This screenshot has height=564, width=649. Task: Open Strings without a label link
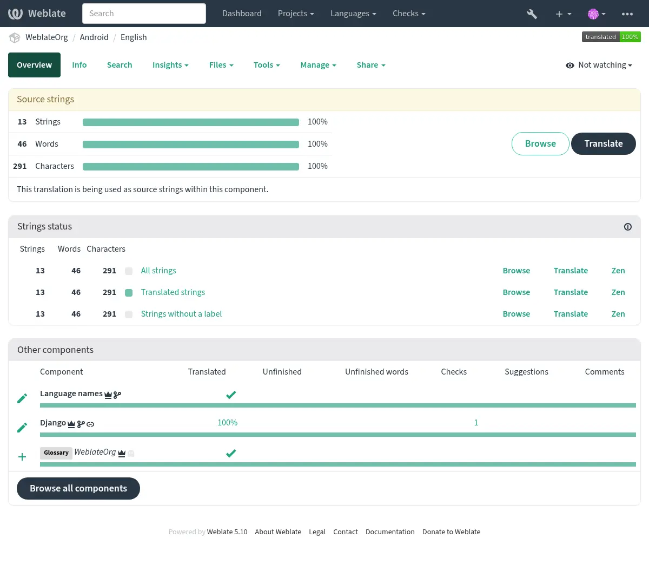coord(181,314)
